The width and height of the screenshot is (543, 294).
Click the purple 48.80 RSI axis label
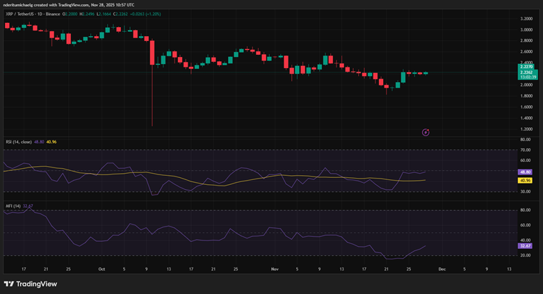click(x=525, y=172)
